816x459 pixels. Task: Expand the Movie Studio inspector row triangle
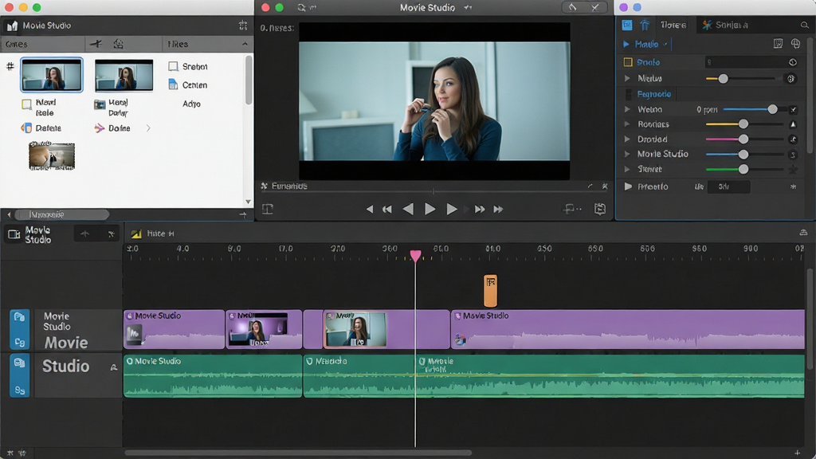(x=628, y=154)
